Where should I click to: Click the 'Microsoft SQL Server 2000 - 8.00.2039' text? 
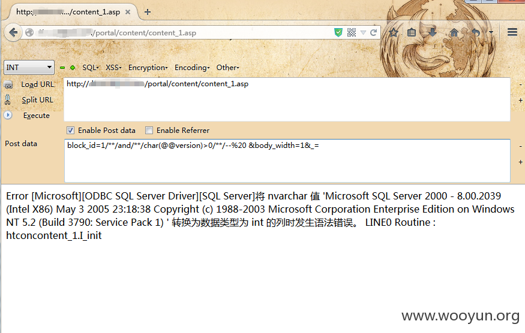click(413, 196)
